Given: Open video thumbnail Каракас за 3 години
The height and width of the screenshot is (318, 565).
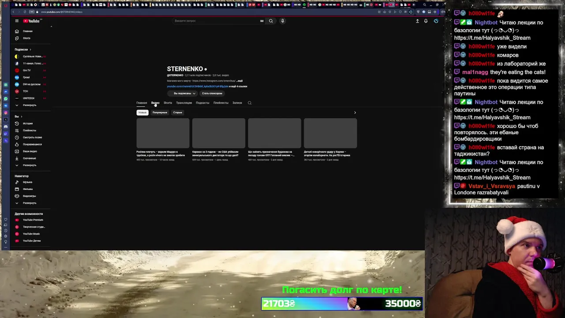Looking at the screenshot, I should (219, 133).
